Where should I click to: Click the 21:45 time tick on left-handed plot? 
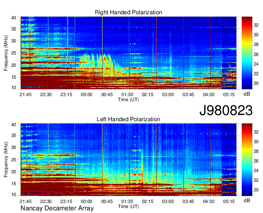click(26, 201)
